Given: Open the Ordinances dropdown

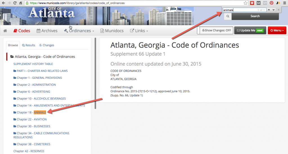Looking at the screenshot, I should (x=79, y=31).
